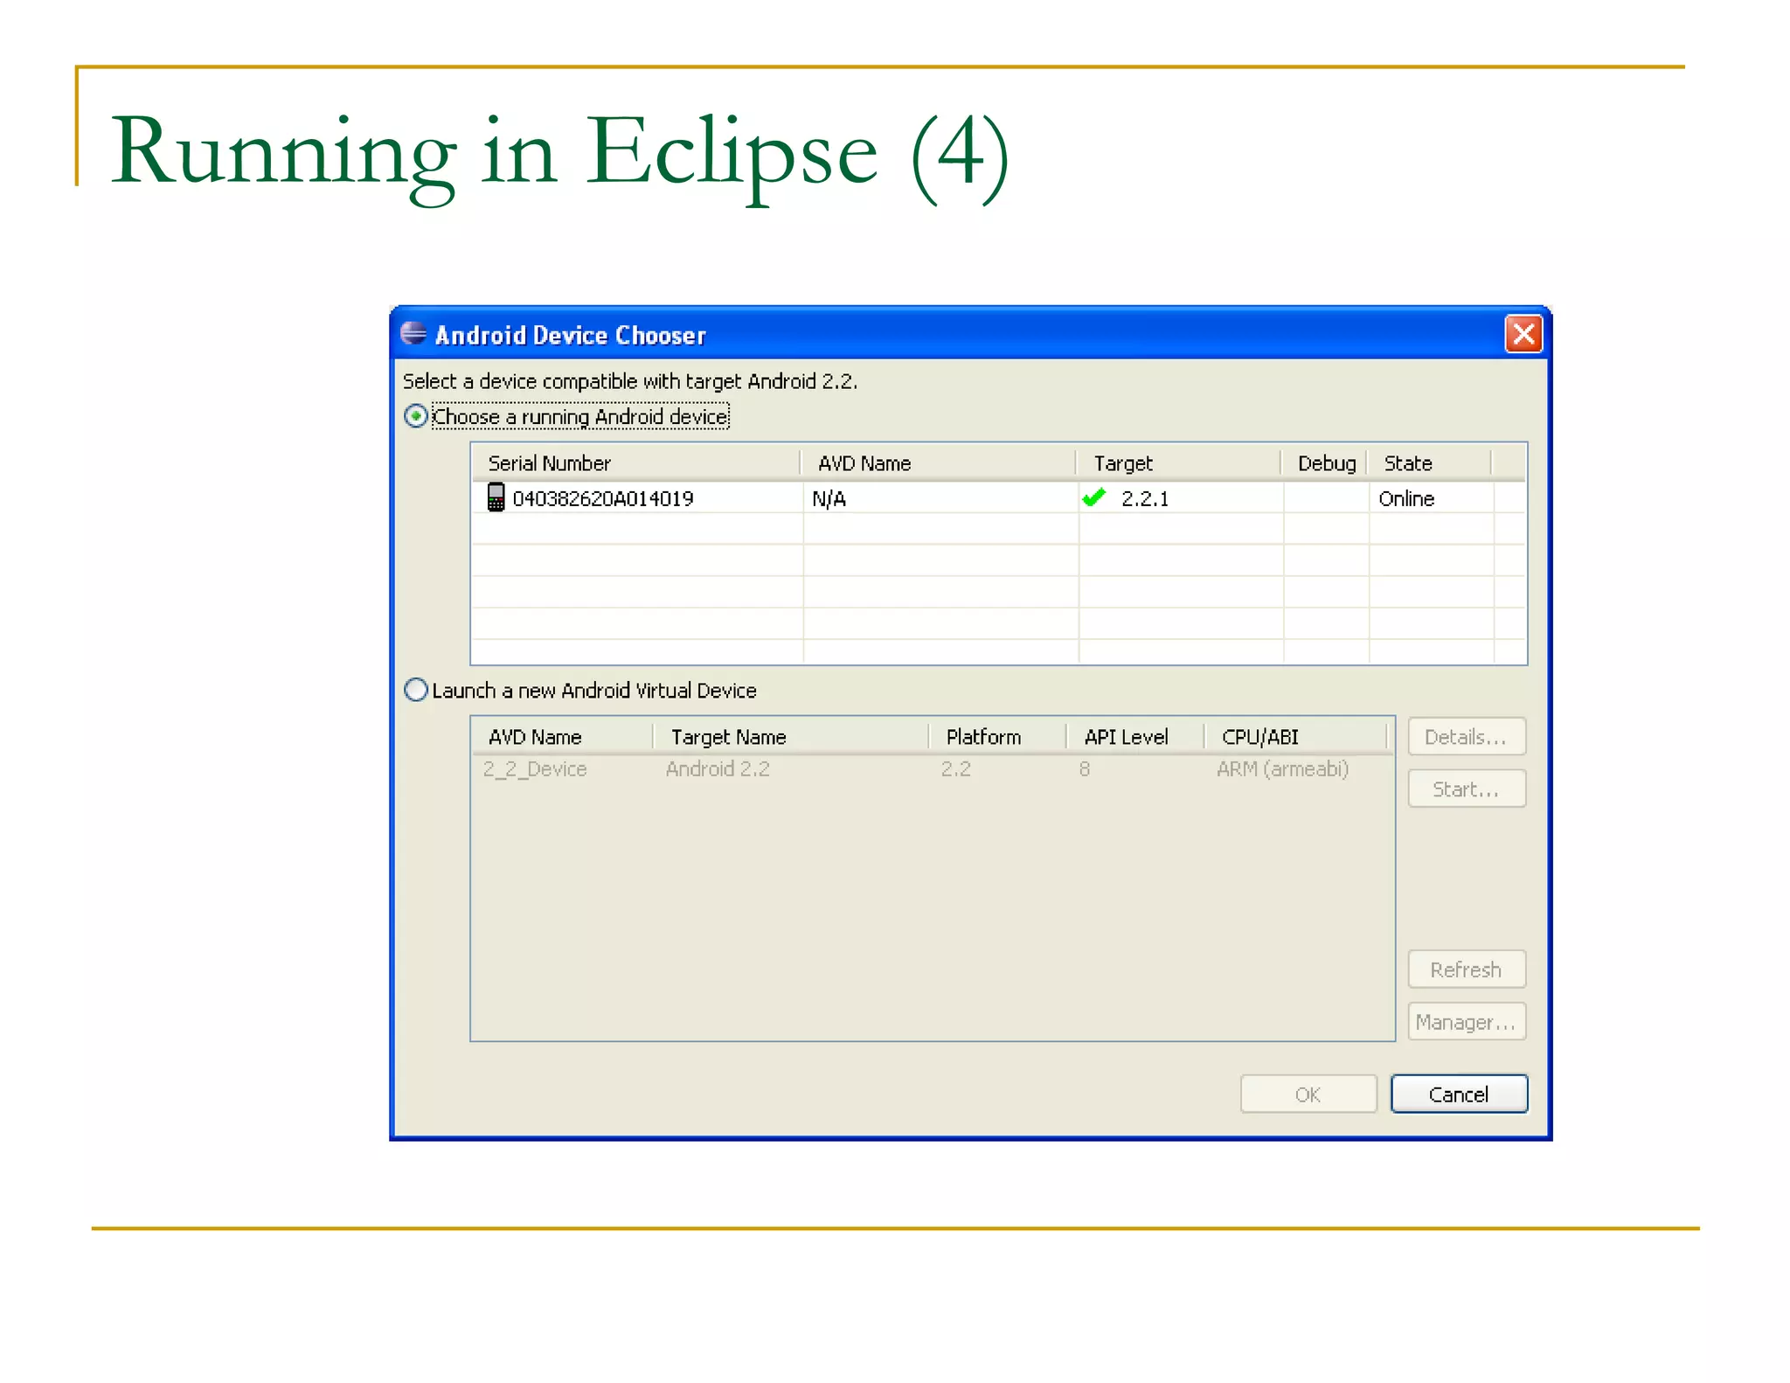Image resolution: width=1790 pixels, height=1383 pixels.
Task: Open the Details... button
Action: click(1467, 736)
